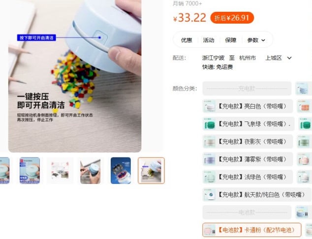Viewport: 312px width, 239px height.
Task: Change destination city 杭州市
Action: coord(248,58)
